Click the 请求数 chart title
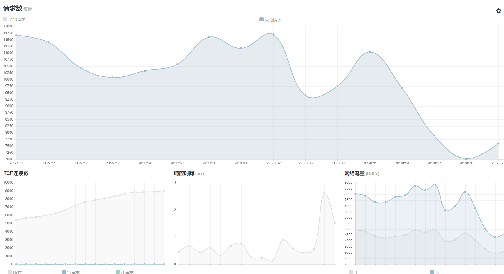Image resolution: width=504 pixels, height=274 pixels. 13,8
